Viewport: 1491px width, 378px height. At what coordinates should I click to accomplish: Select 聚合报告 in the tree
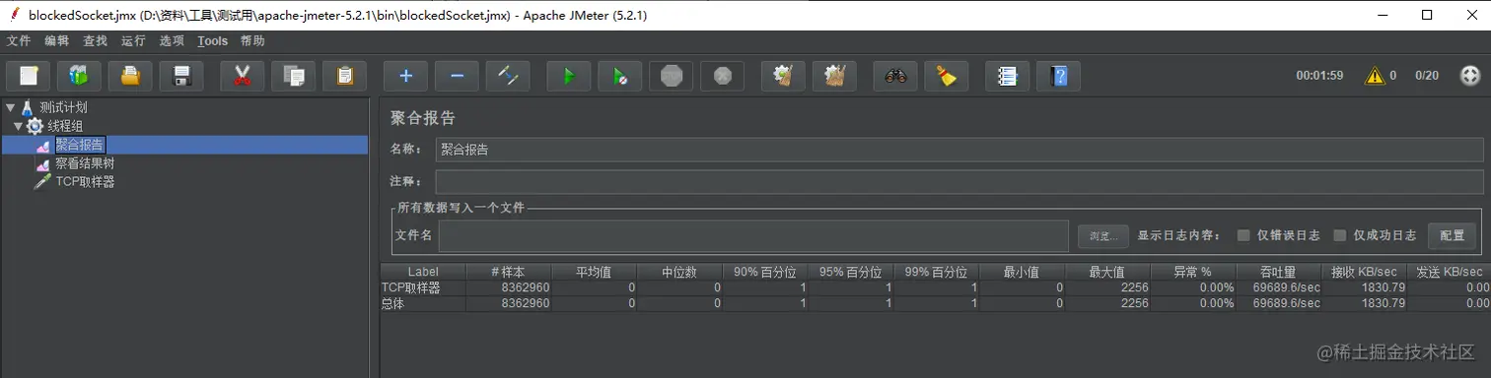click(x=80, y=145)
